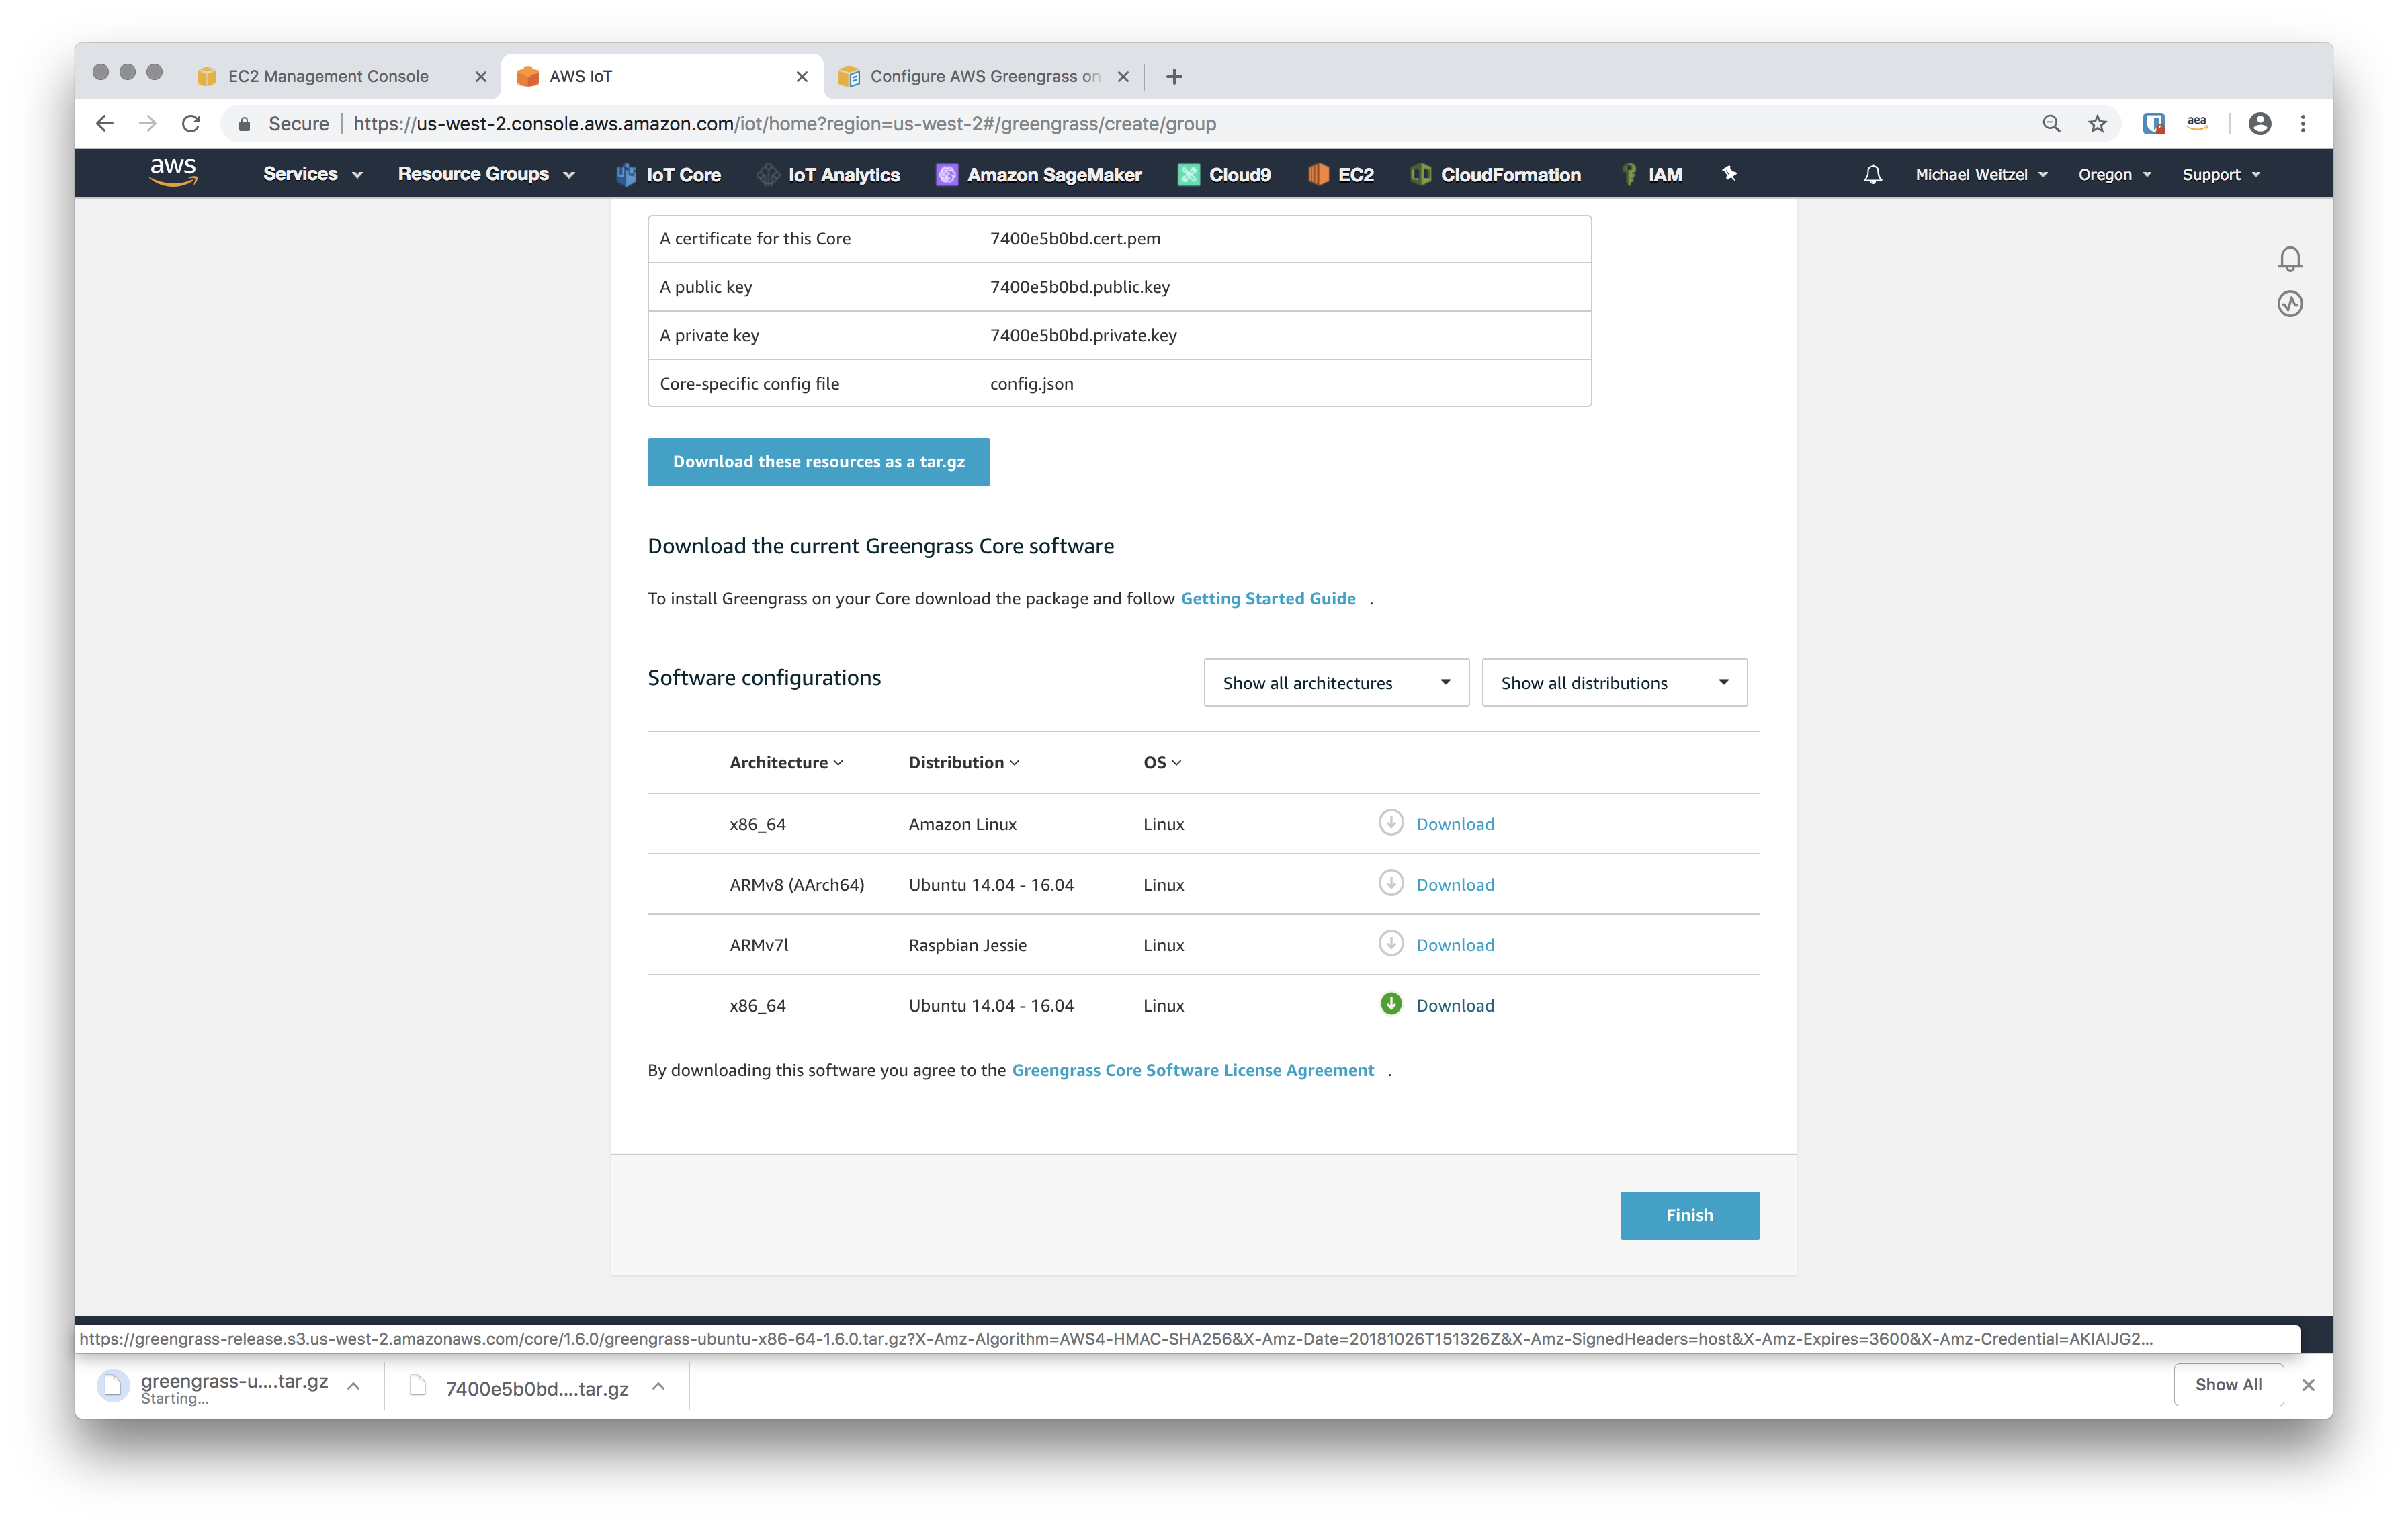The image size is (2408, 1526).
Task: Select the config.json file name
Action: pos(1031,383)
